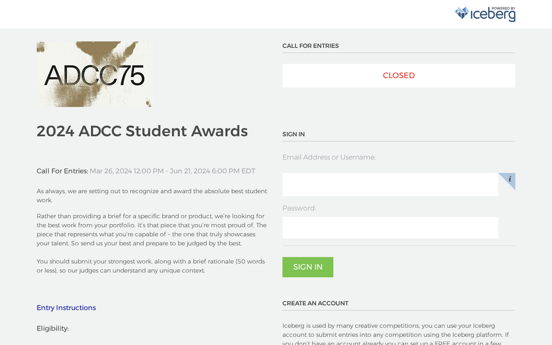Click the call for entries date range
This screenshot has width=552, height=345.
click(x=172, y=171)
